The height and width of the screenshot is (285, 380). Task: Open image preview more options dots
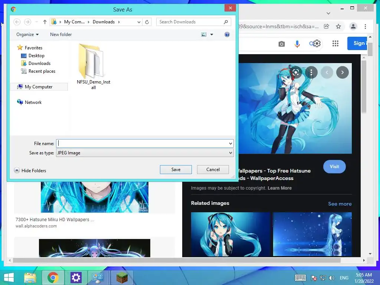tap(311, 72)
